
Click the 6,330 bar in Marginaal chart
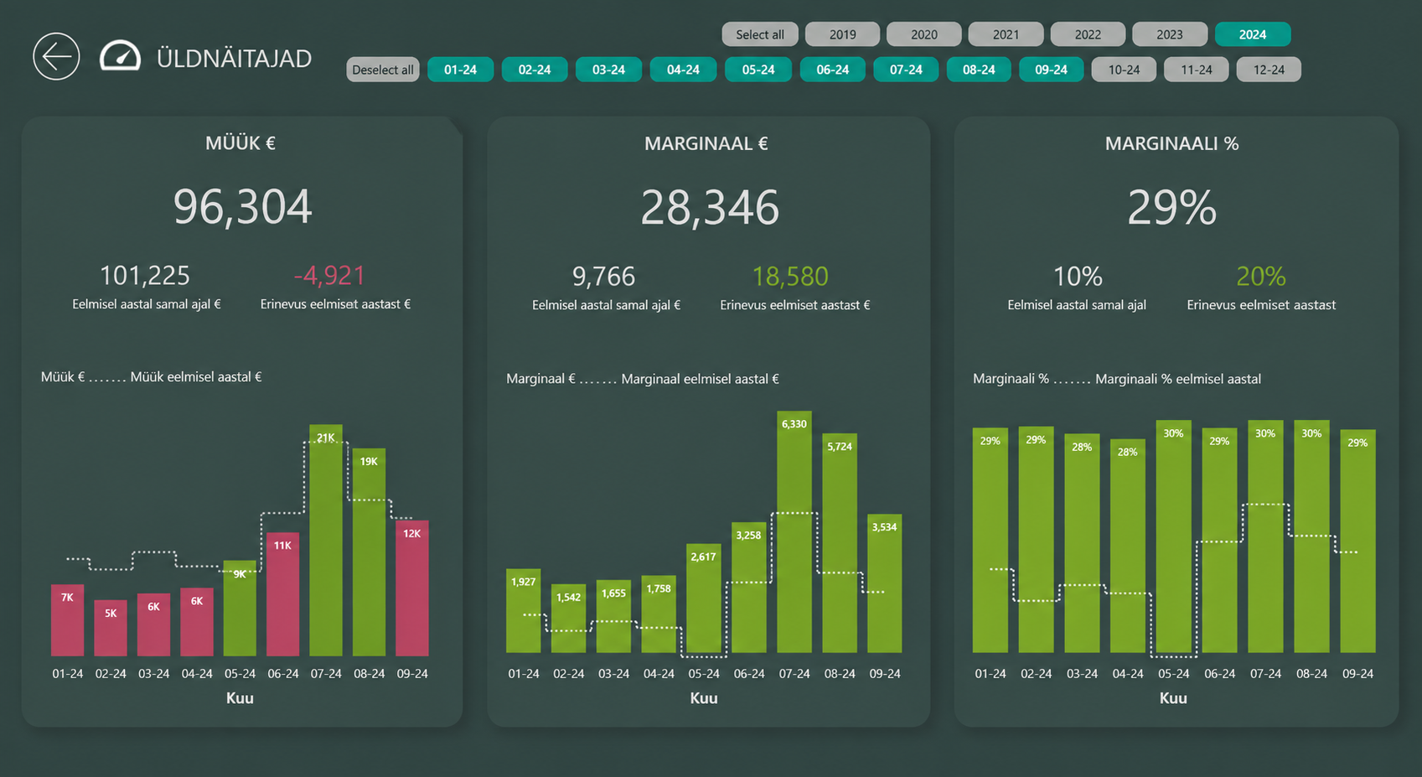pos(794,531)
